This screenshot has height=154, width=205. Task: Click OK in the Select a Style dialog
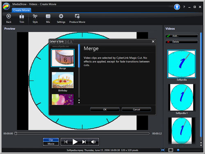(105, 109)
